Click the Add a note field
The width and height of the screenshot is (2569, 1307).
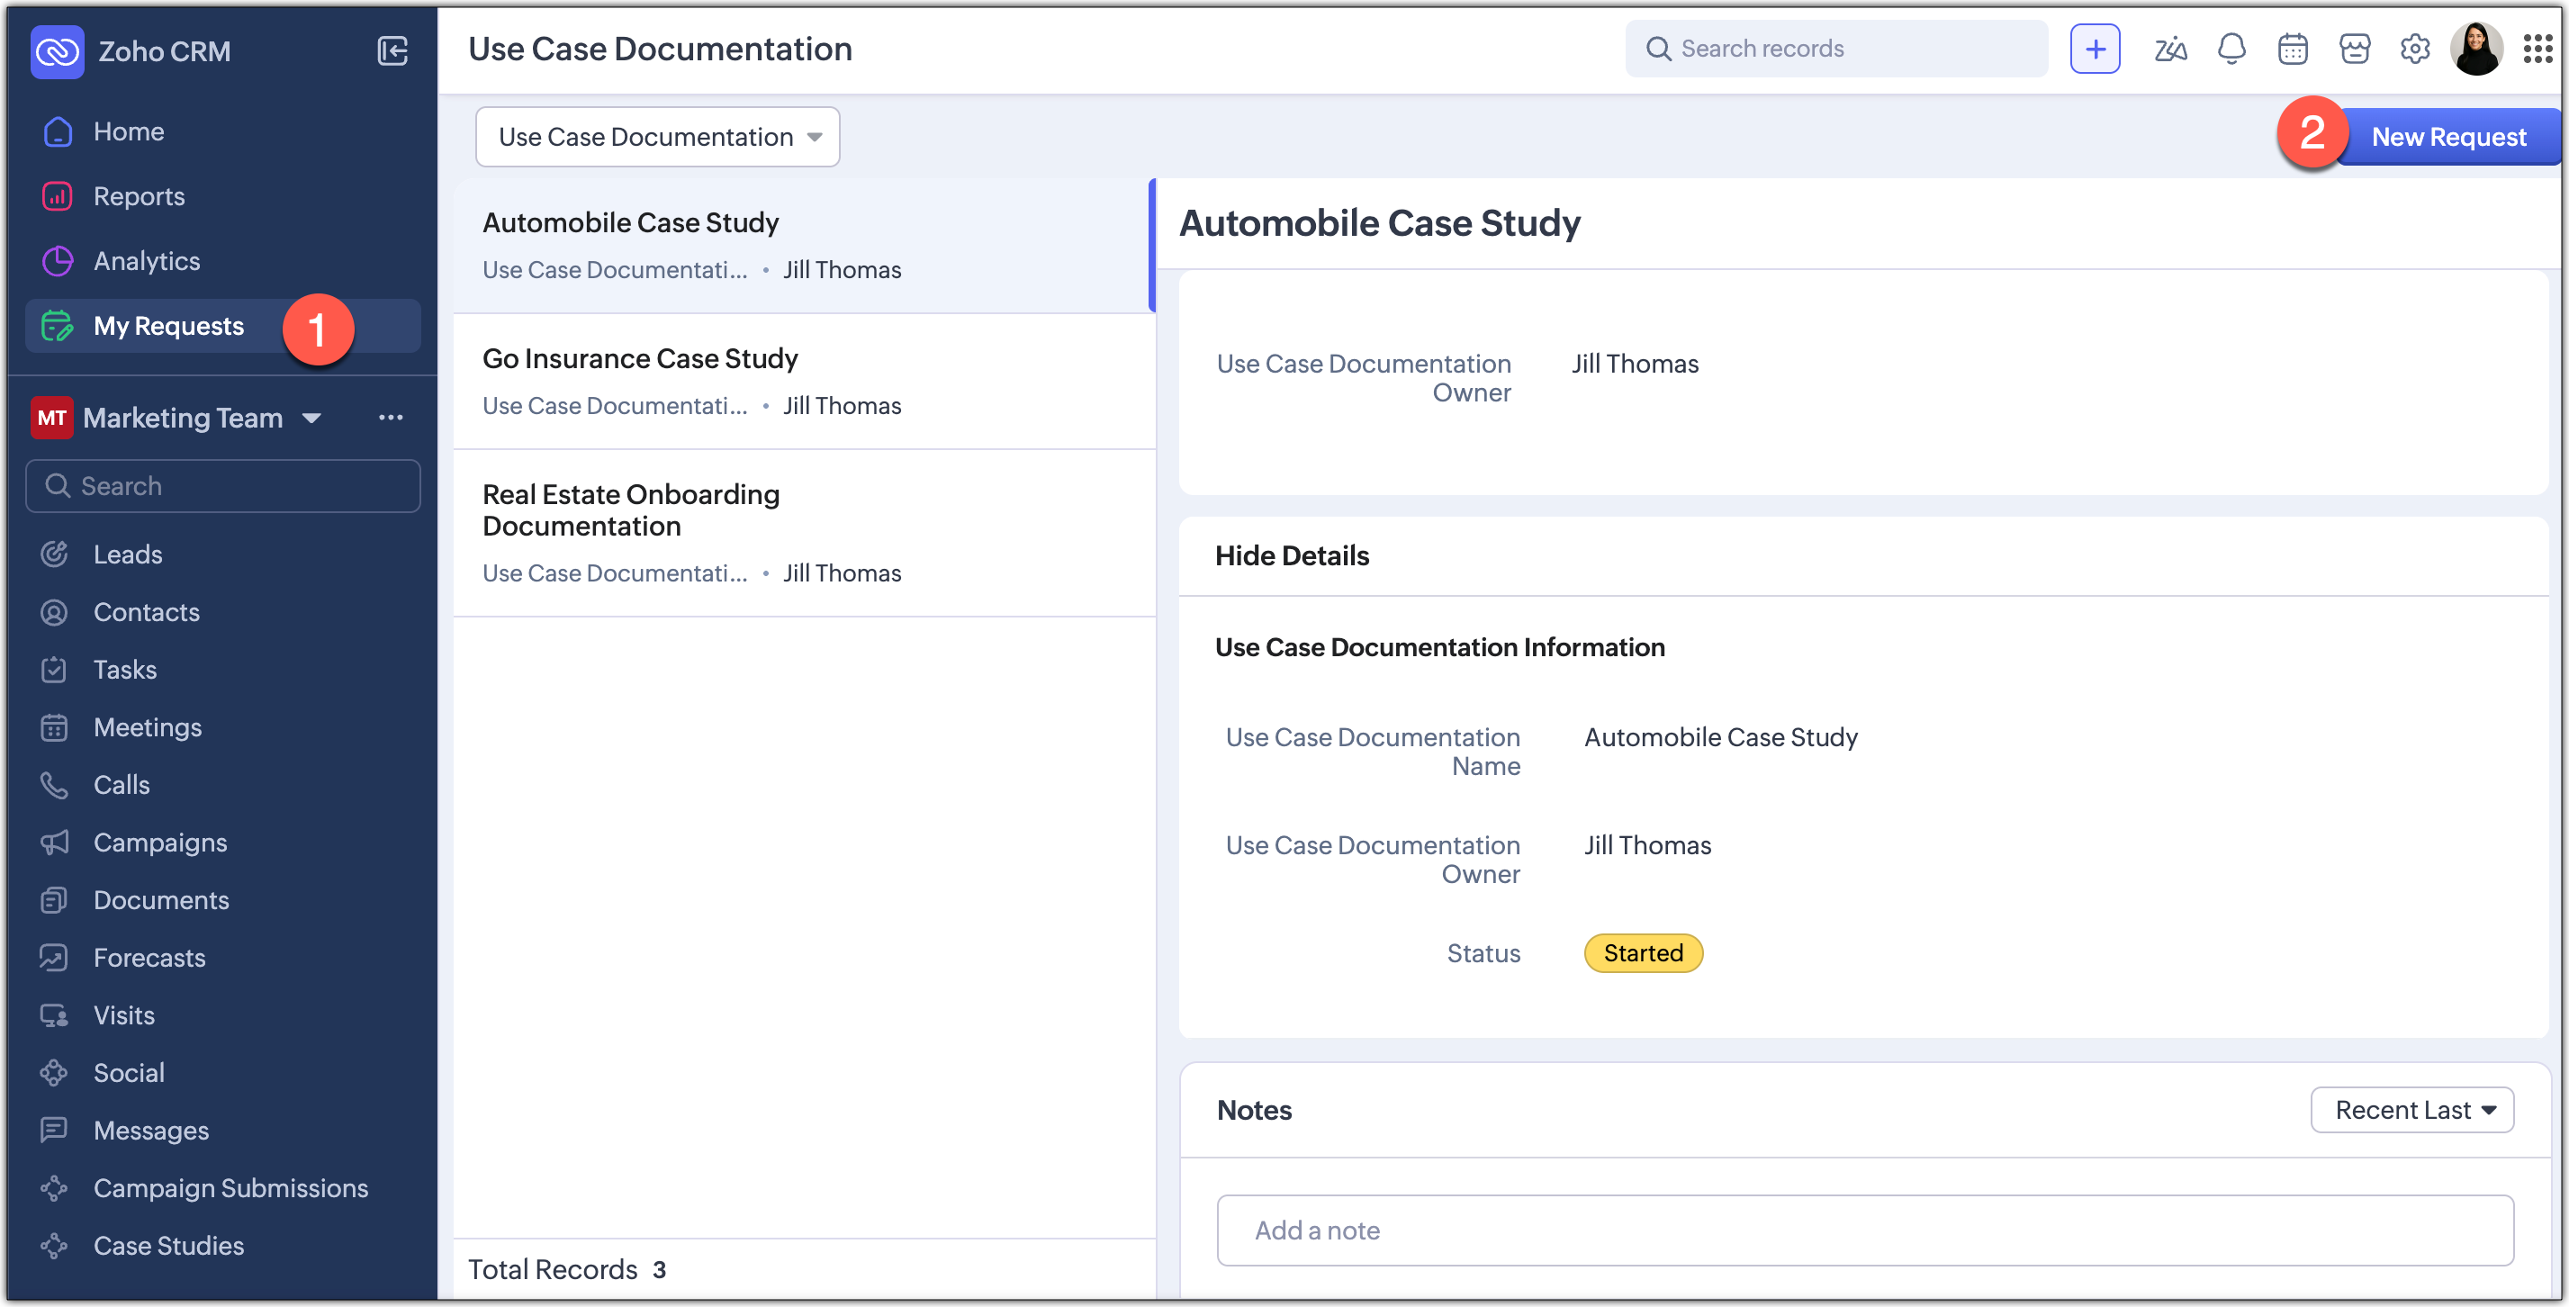click(x=1864, y=1230)
